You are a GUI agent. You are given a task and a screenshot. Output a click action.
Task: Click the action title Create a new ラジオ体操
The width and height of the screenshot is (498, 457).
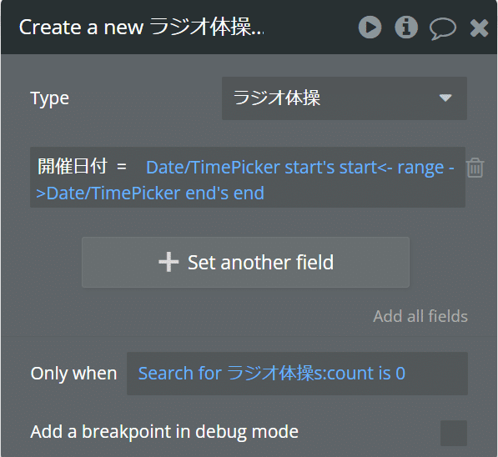tap(141, 28)
